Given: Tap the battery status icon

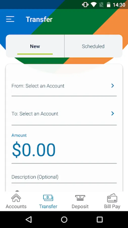Looking at the screenshot, I should tap(109, 5).
